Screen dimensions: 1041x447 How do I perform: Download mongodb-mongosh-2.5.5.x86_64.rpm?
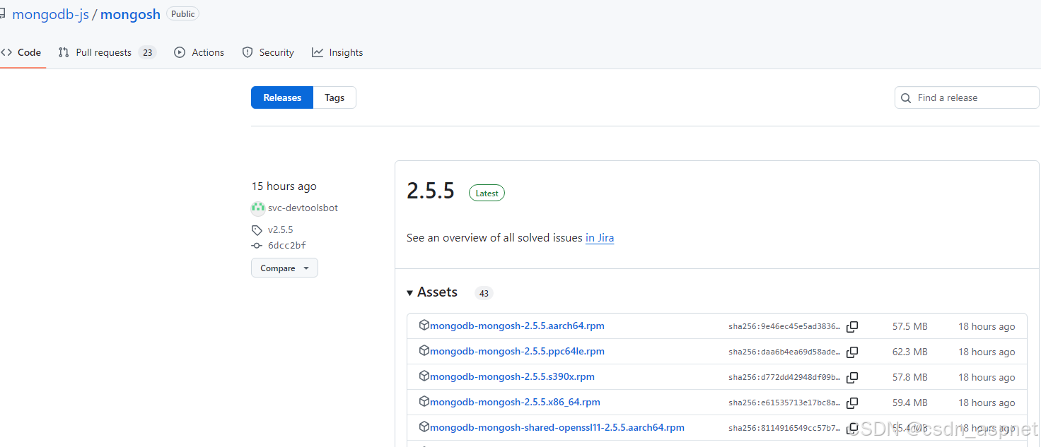[515, 402]
